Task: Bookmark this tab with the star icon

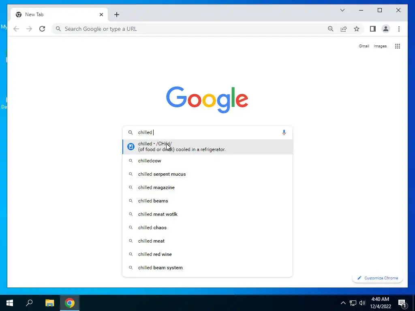Action: point(357,29)
